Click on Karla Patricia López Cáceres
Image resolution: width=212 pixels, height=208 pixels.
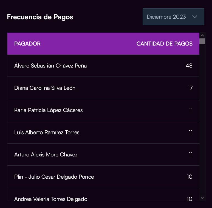coord(48,110)
